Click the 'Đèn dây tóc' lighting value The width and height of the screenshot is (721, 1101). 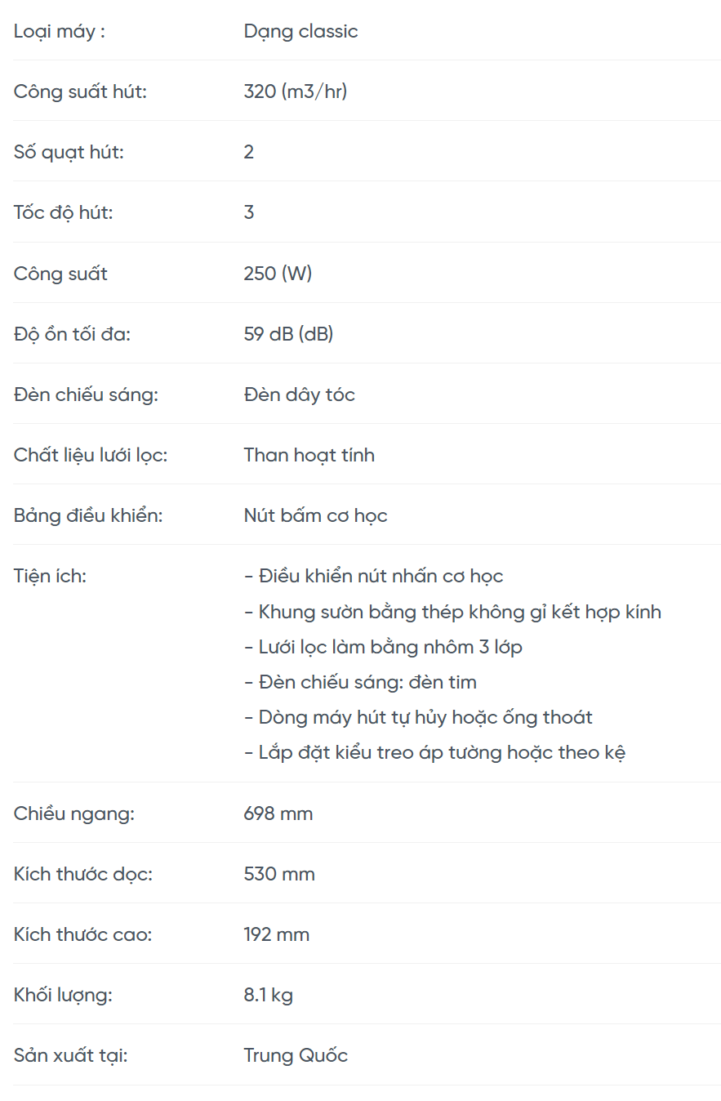pos(299,394)
